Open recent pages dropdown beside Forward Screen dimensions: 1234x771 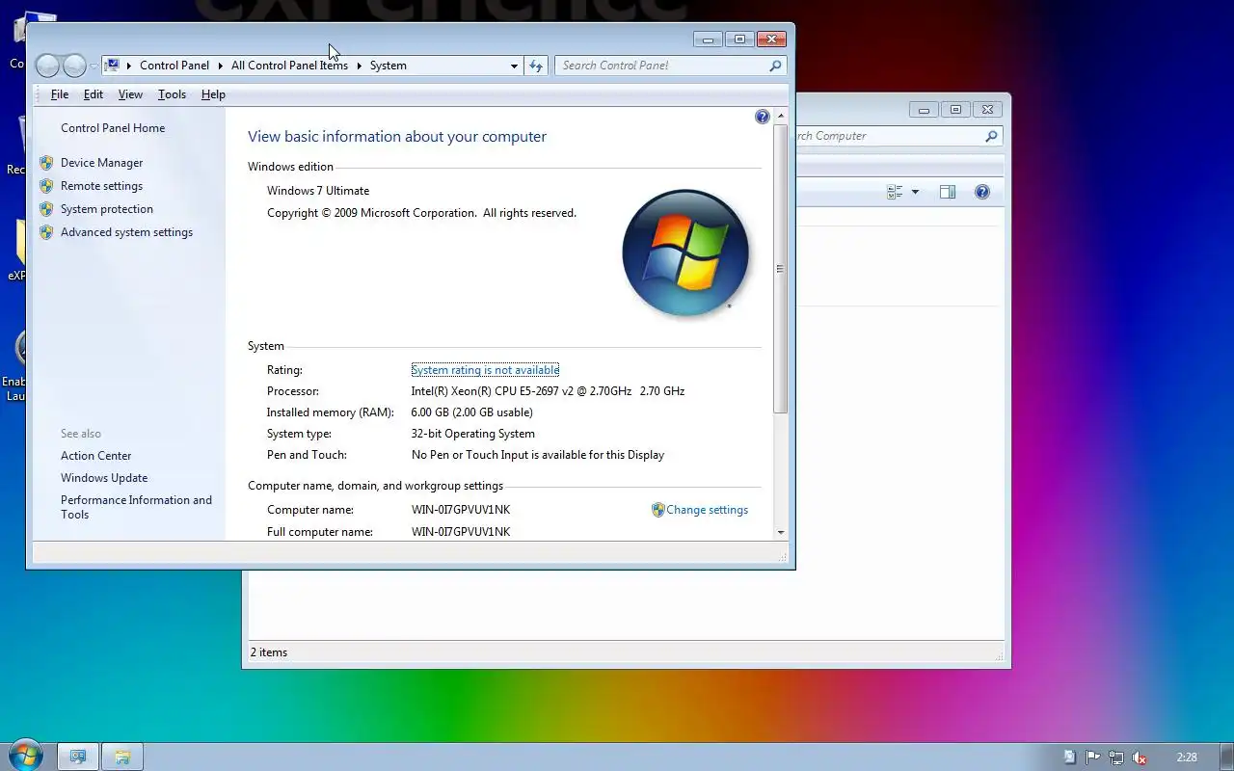[x=94, y=66]
